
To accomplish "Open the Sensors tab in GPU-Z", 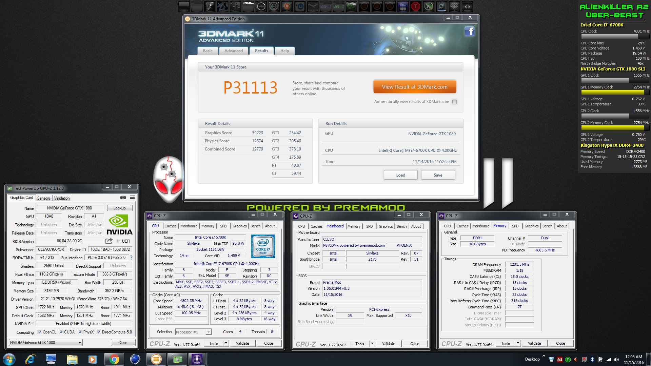I will pyautogui.click(x=43, y=198).
